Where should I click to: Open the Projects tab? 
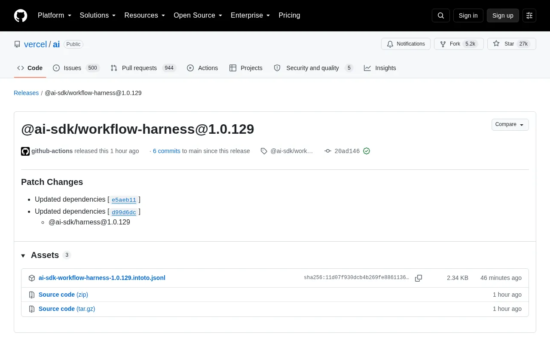(246, 68)
